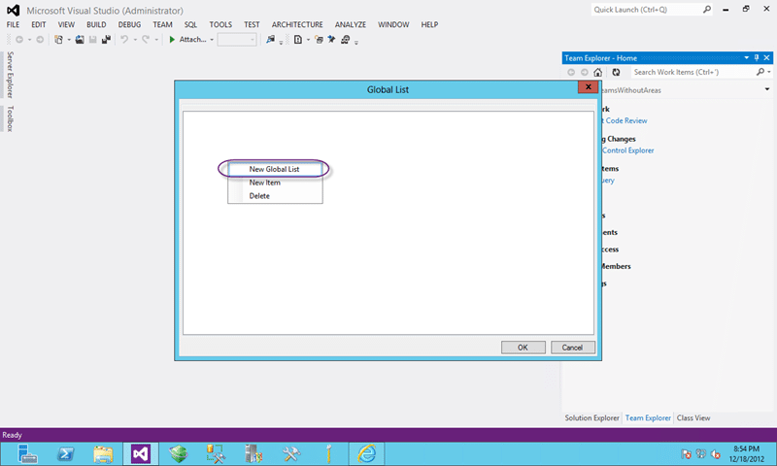The height and width of the screenshot is (466, 777).
Task: Open the TEAM menu
Action: [x=162, y=25]
